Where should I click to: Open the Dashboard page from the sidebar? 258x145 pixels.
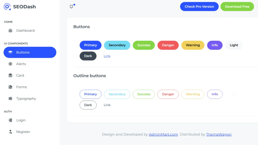[25, 30]
